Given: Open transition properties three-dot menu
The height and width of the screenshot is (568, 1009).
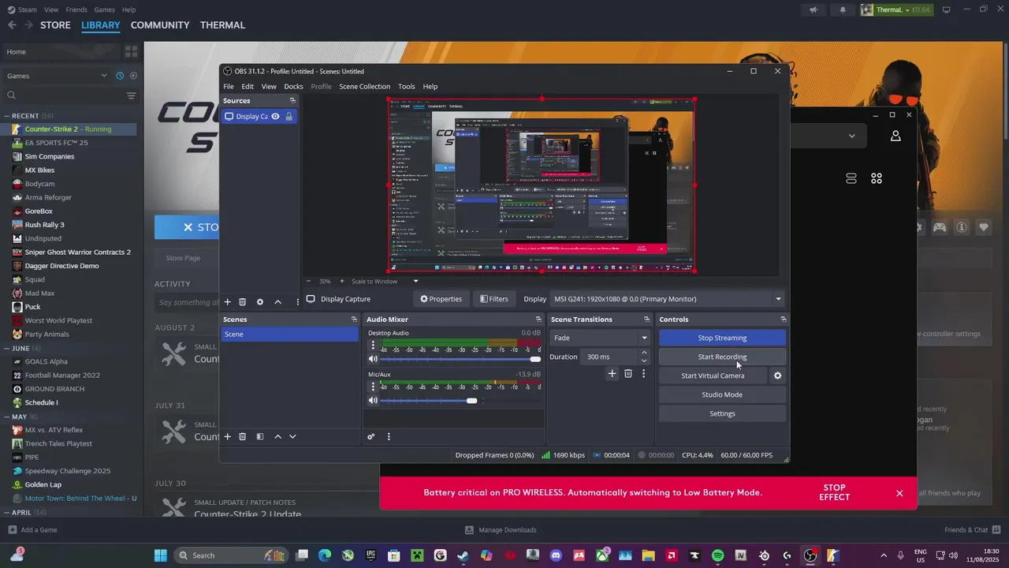Looking at the screenshot, I should [643, 373].
